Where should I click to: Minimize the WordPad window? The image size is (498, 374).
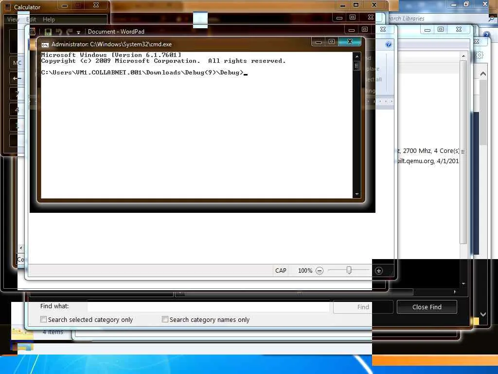point(351,30)
